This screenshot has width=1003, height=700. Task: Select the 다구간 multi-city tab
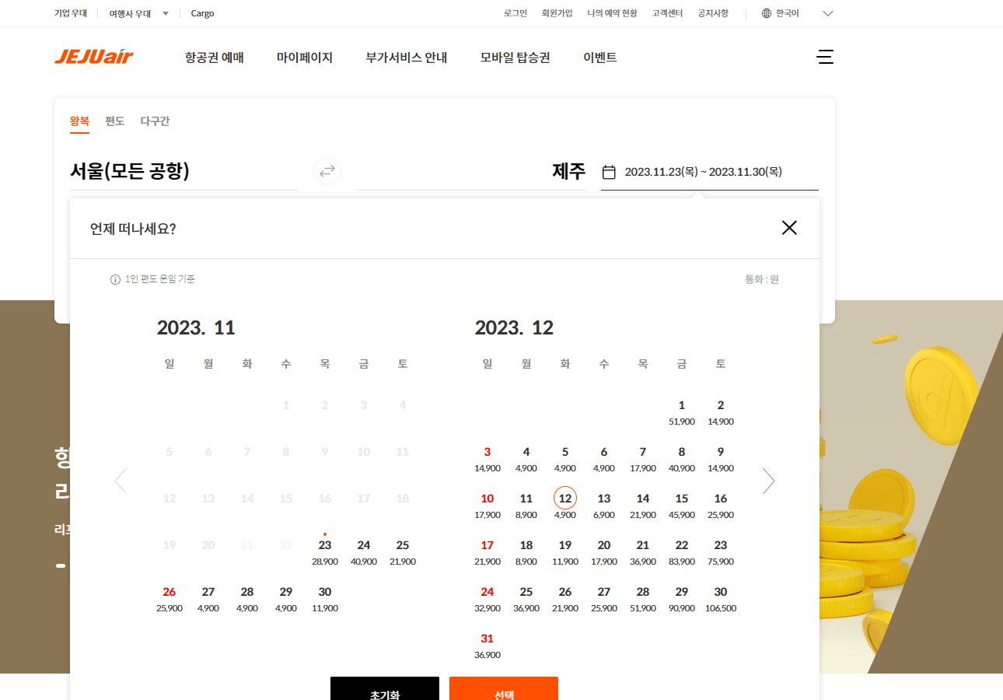(x=155, y=121)
